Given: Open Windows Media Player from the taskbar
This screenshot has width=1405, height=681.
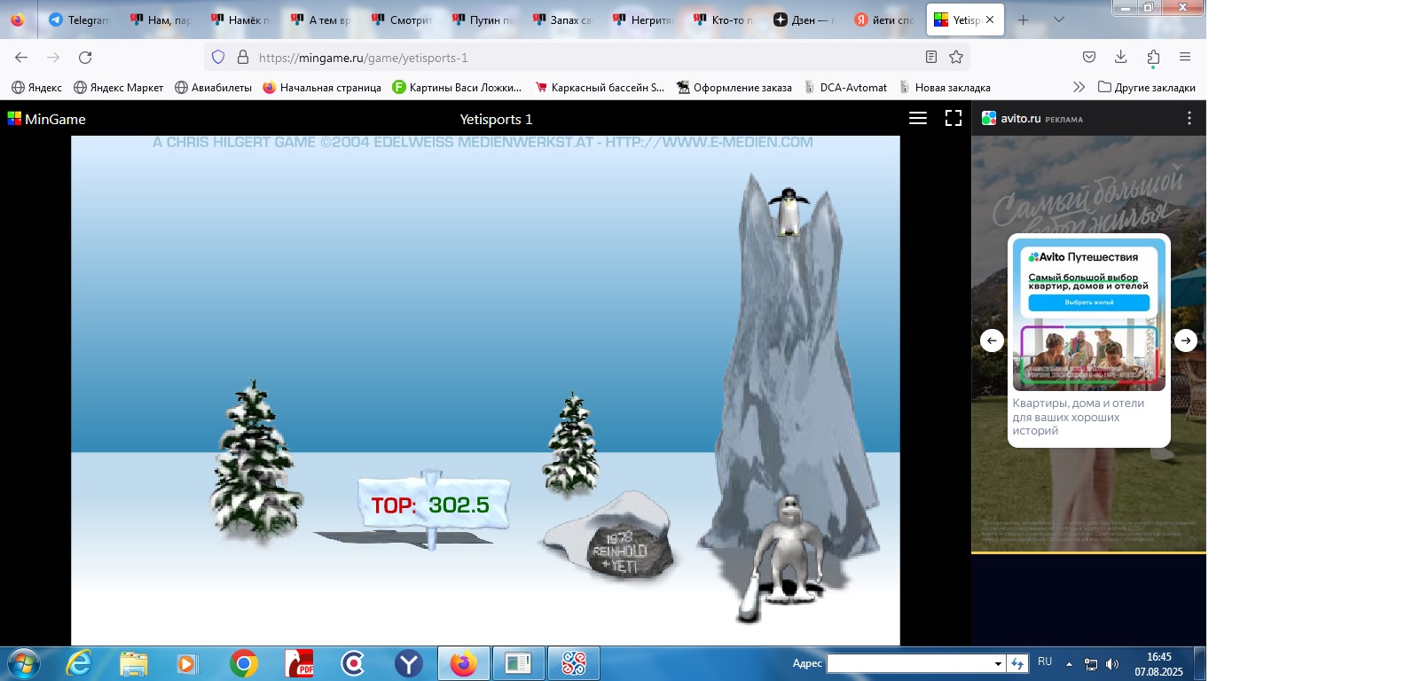Looking at the screenshot, I should [187, 663].
